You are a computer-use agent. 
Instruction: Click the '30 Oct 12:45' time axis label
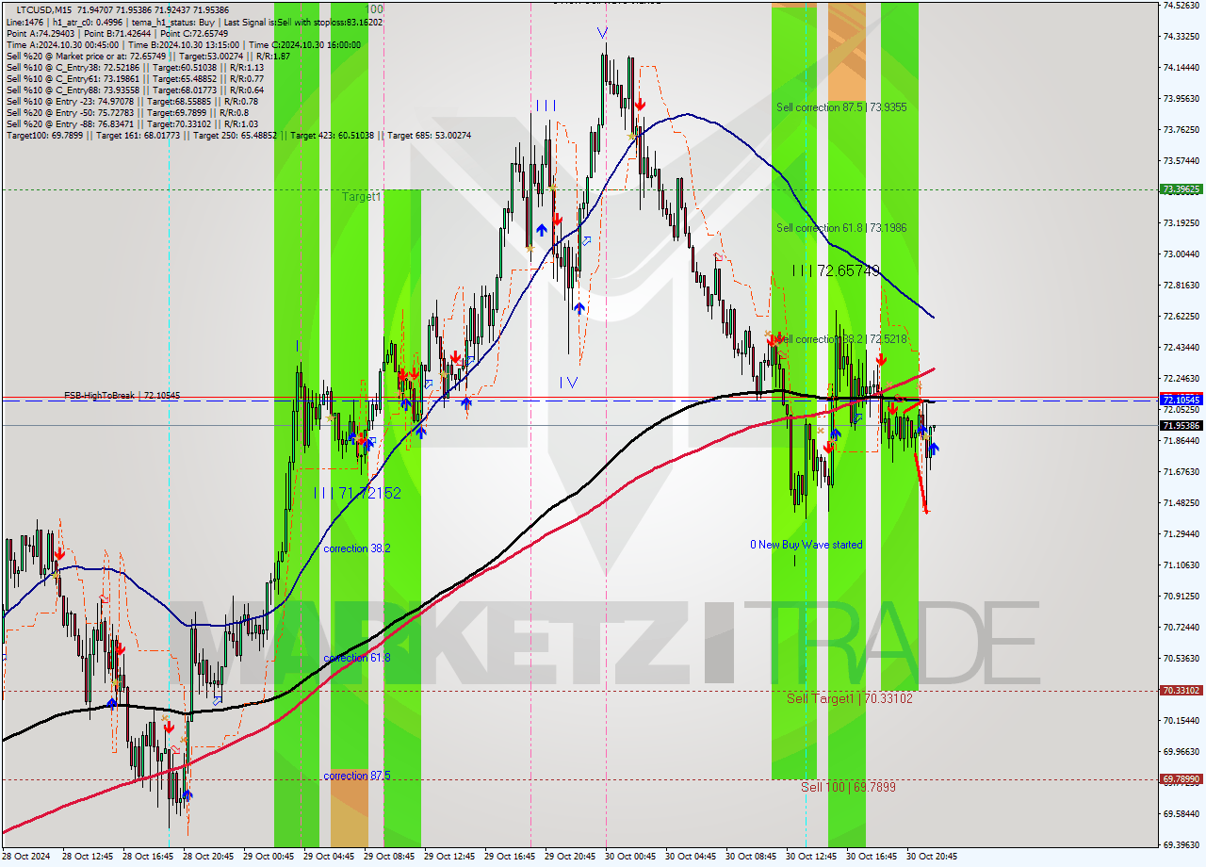tap(812, 857)
